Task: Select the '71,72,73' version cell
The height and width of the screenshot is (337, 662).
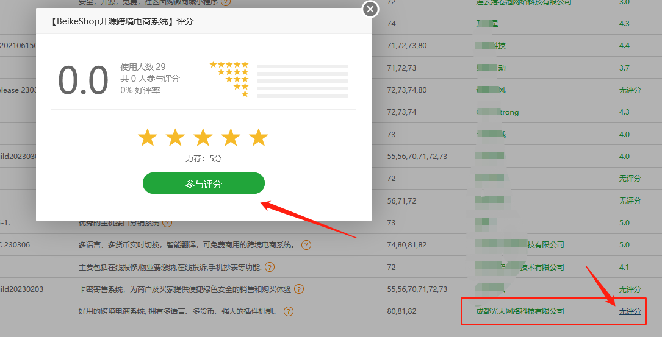Action: click(401, 68)
